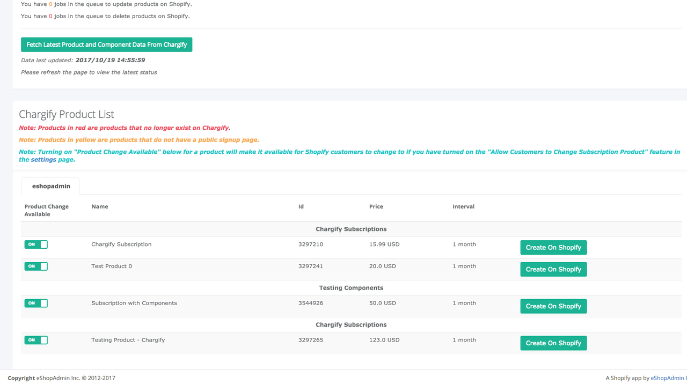Image resolution: width=687 pixels, height=386 pixels.
Task: Switch off toggle for Subscription with Components
Action: tap(36, 303)
